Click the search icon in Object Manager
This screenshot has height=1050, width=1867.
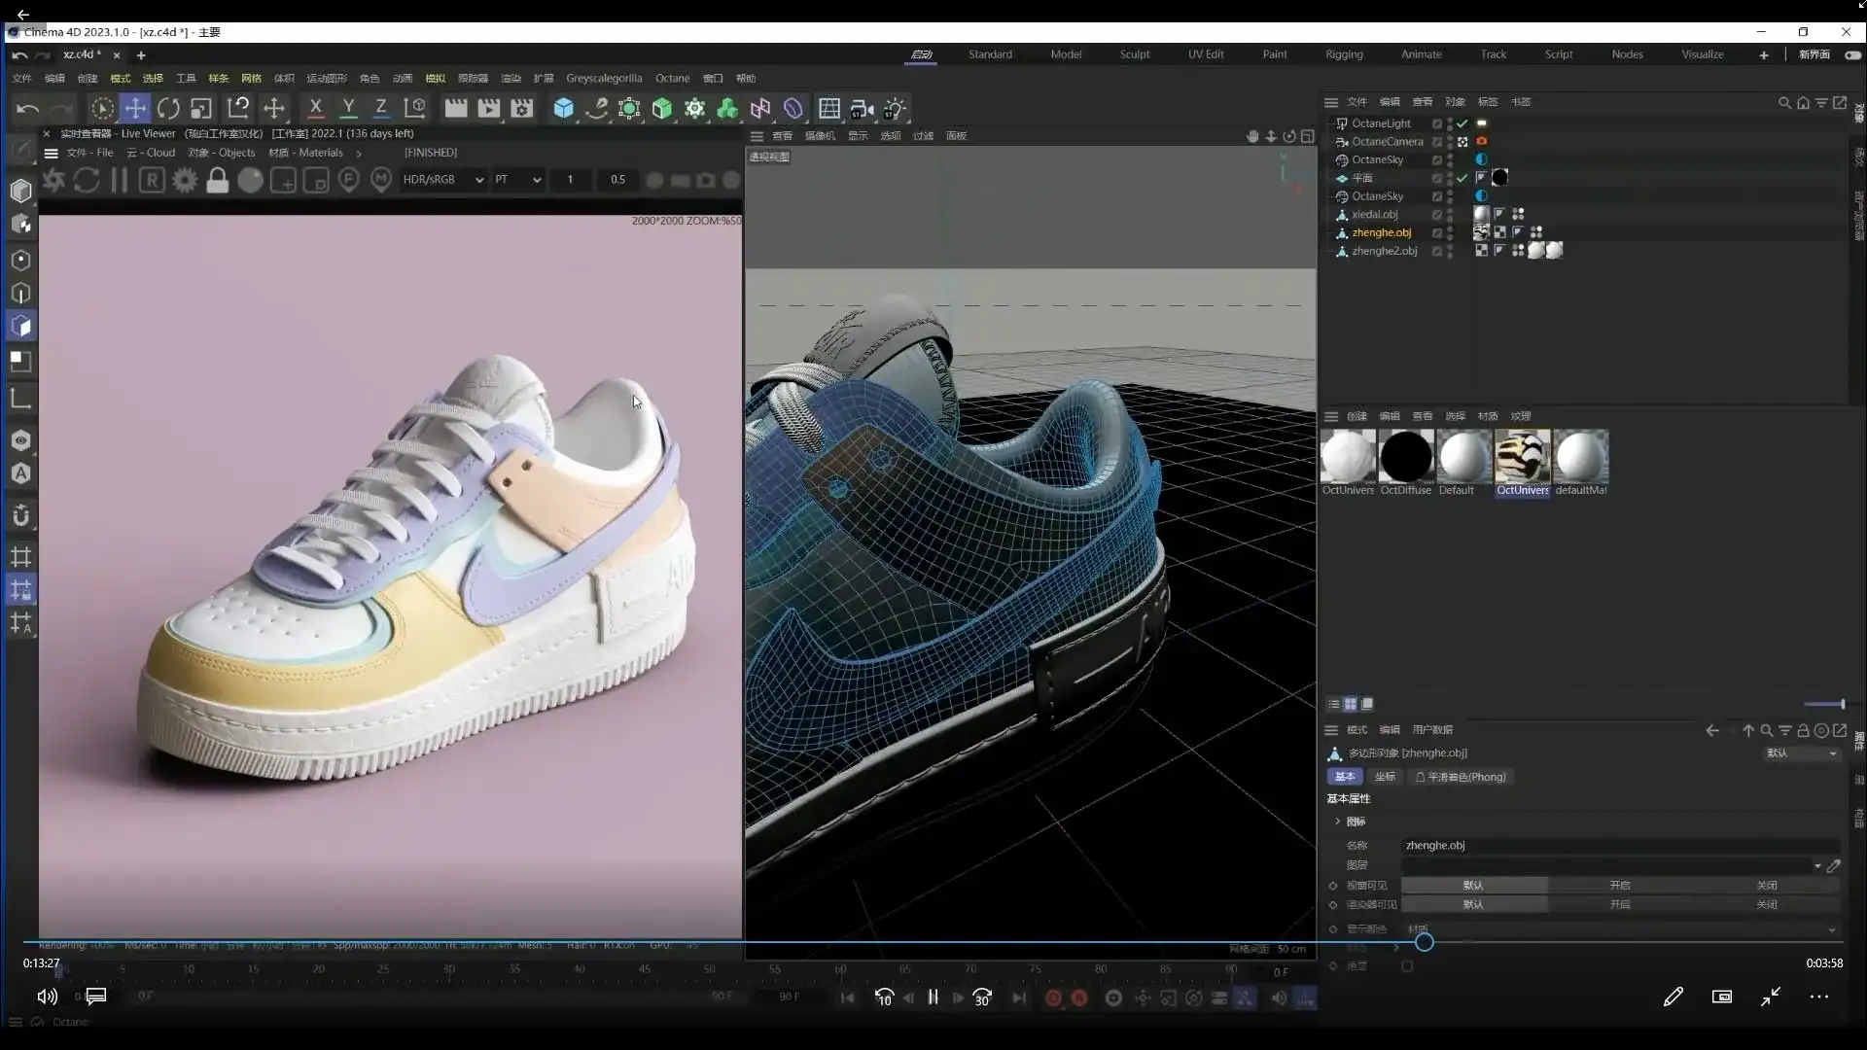1783,102
